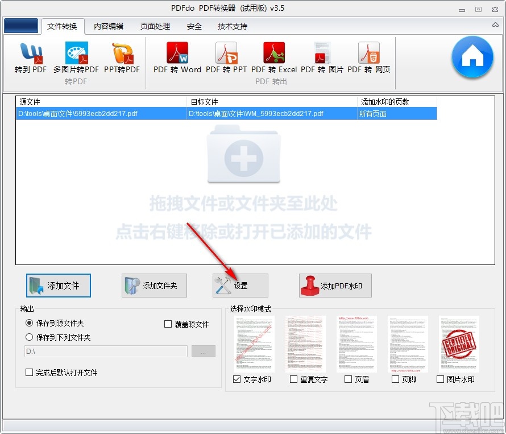Viewport: 506px width, 434px height.
Task: Pick the 重复文字 preview thumbnail
Action: point(305,344)
